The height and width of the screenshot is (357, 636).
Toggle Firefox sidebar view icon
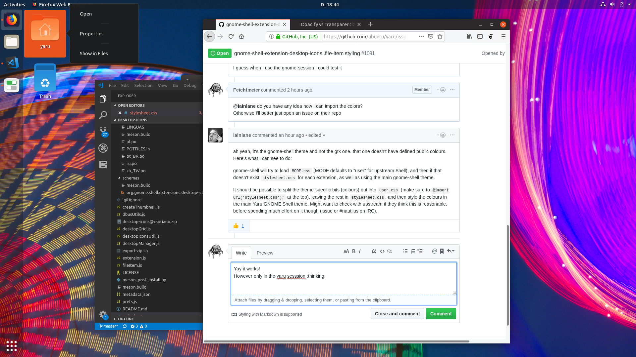[x=480, y=36]
